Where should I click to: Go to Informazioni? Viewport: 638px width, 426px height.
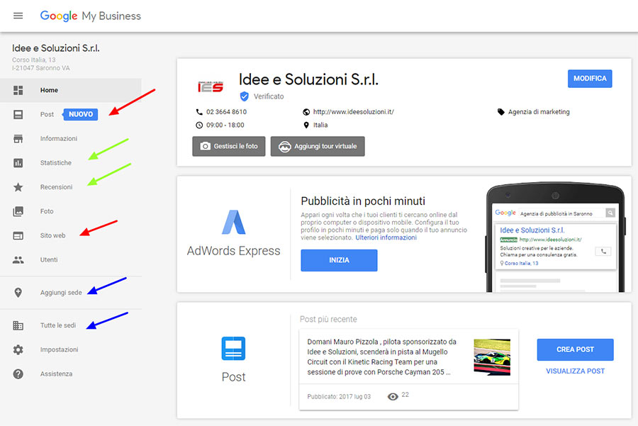(x=59, y=139)
